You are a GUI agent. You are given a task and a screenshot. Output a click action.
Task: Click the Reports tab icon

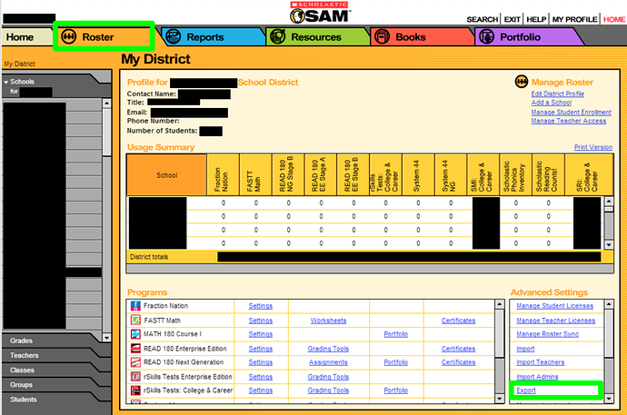pos(174,36)
